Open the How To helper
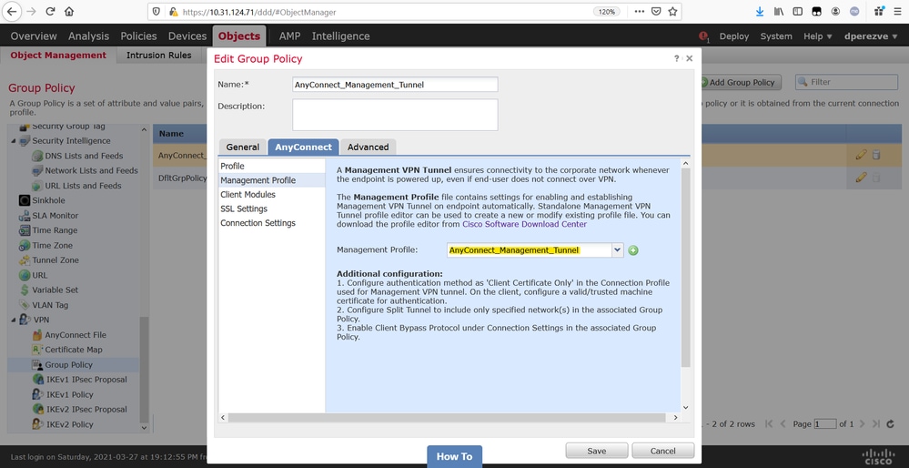909x468 pixels. click(455, 456)
